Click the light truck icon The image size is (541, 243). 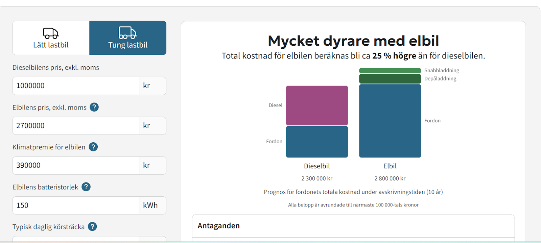(x=51, y=33)
